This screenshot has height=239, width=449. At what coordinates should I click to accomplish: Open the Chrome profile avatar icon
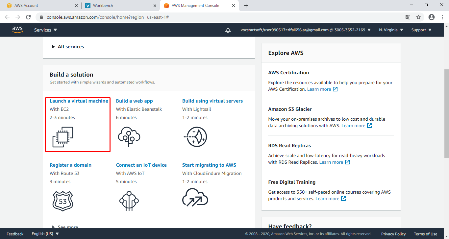point(432,17)
